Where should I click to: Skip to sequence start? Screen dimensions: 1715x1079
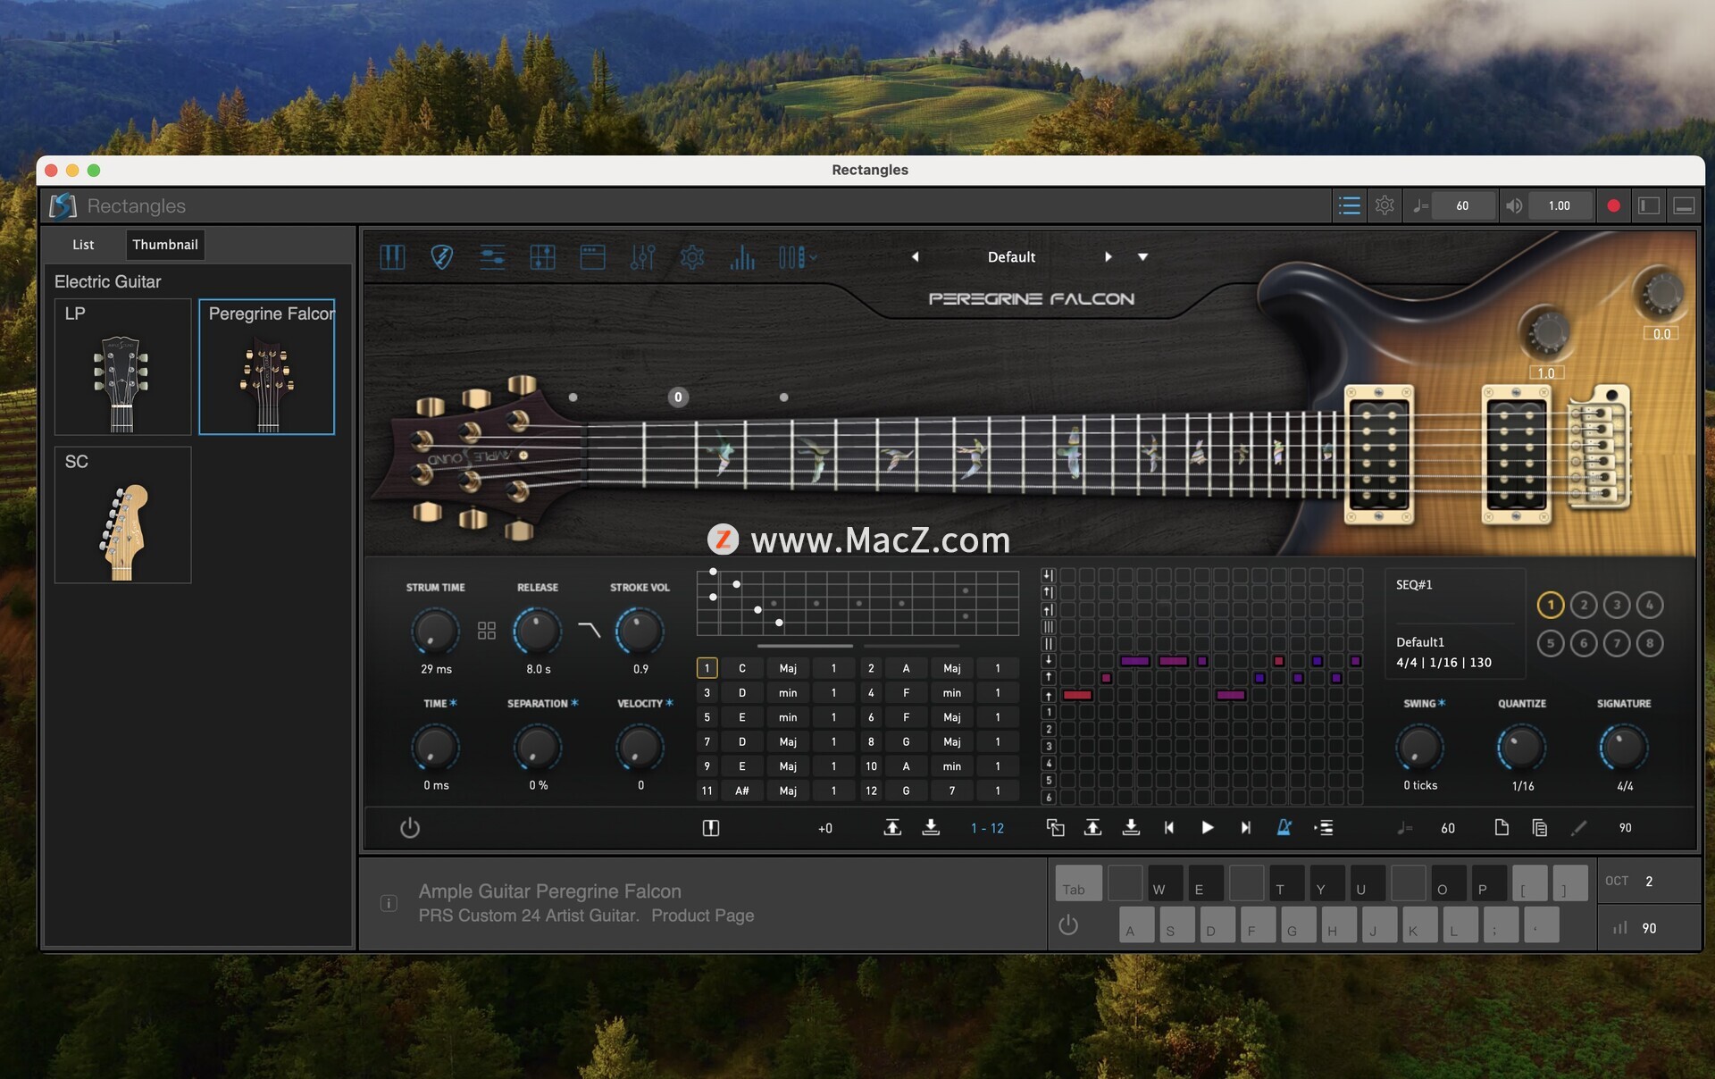click(x=1168, y=827)
